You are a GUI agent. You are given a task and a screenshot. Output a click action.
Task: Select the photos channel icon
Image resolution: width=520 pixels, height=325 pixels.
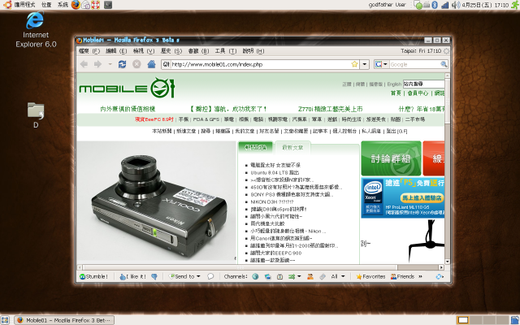(267, 276)
